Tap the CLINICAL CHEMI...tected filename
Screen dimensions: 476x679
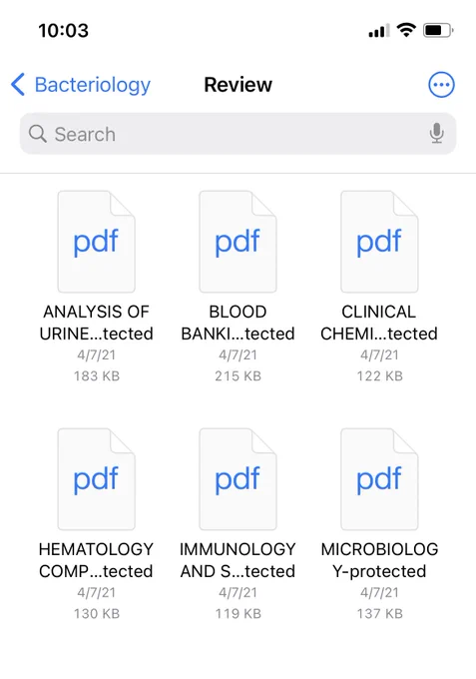[379, 323]
